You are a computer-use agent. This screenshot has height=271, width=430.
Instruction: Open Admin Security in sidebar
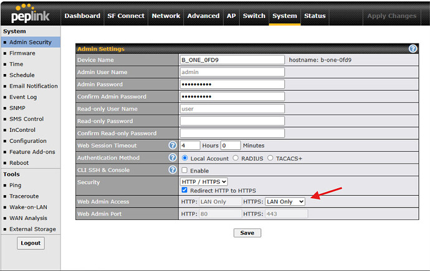(x=31, y=42)
